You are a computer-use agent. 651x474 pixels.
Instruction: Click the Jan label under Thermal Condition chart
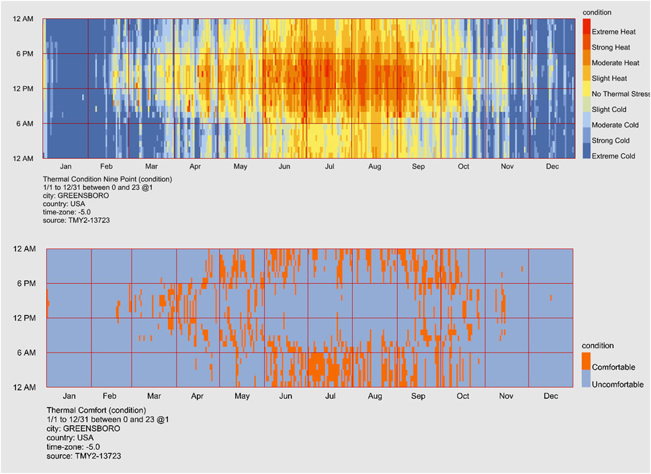66,167
